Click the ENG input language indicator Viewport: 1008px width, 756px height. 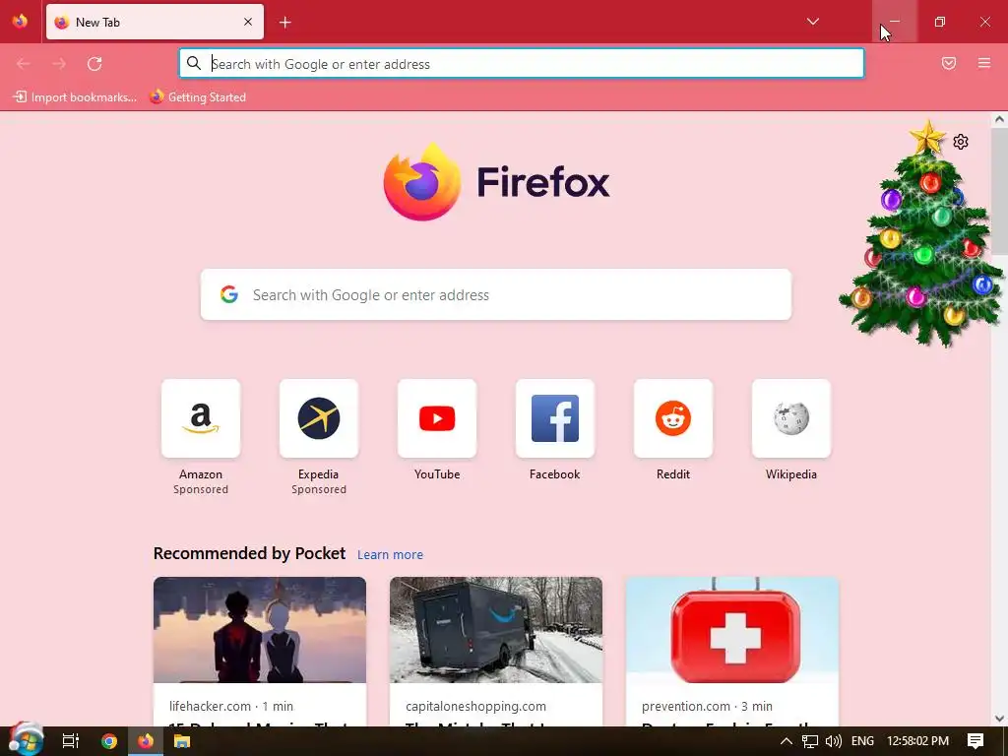[862, 741]
